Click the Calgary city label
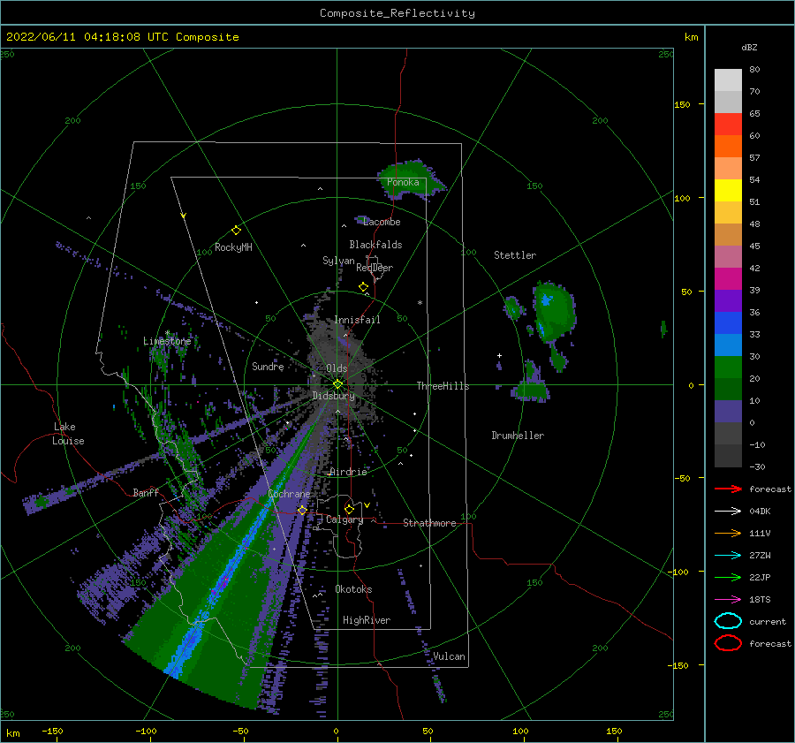 (344, 519)
